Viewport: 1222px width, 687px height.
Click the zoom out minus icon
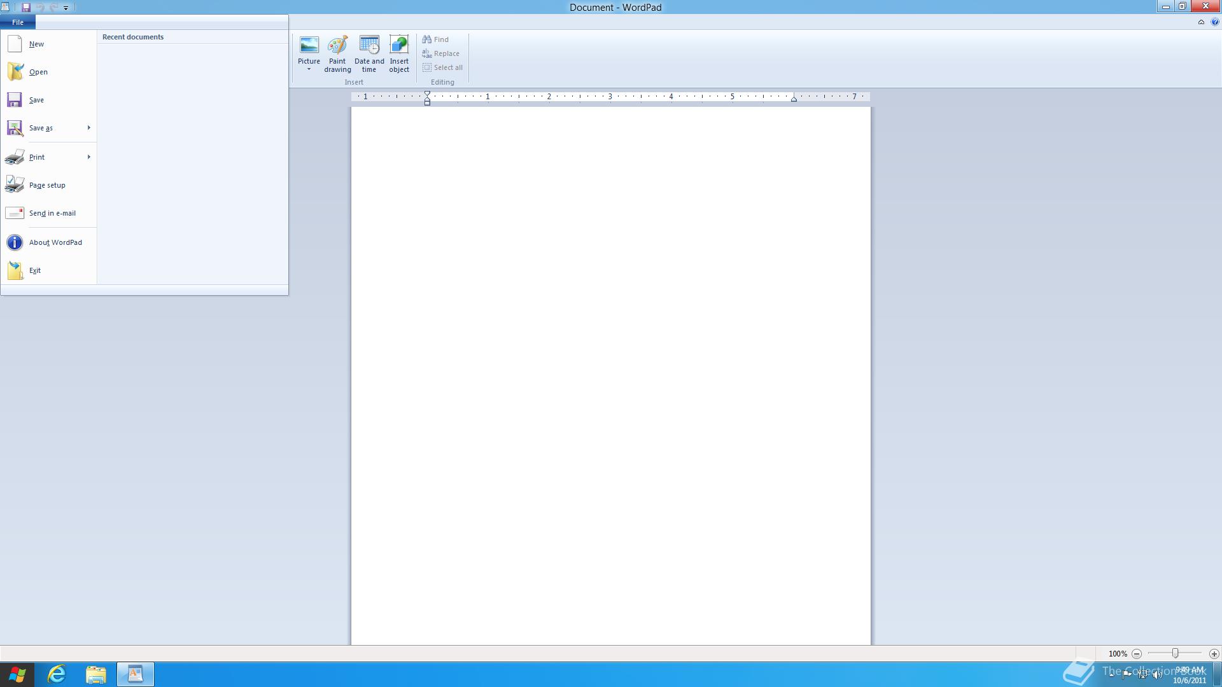pos(1137,654)
